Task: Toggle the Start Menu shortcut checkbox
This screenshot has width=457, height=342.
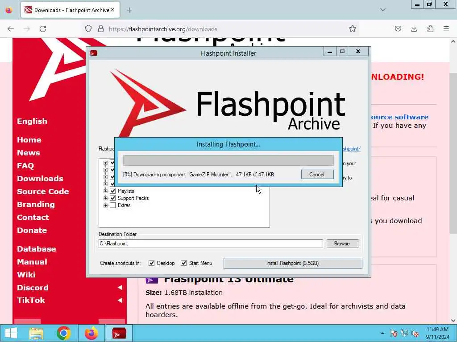Action: tap(183, 263)
